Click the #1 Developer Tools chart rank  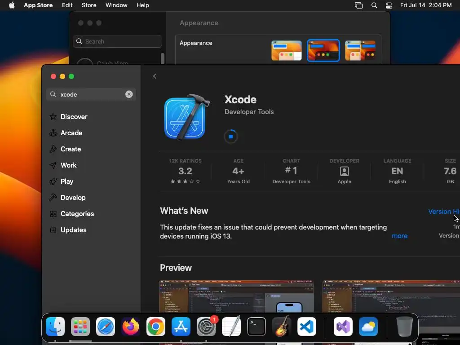click(x=291, y=171)
